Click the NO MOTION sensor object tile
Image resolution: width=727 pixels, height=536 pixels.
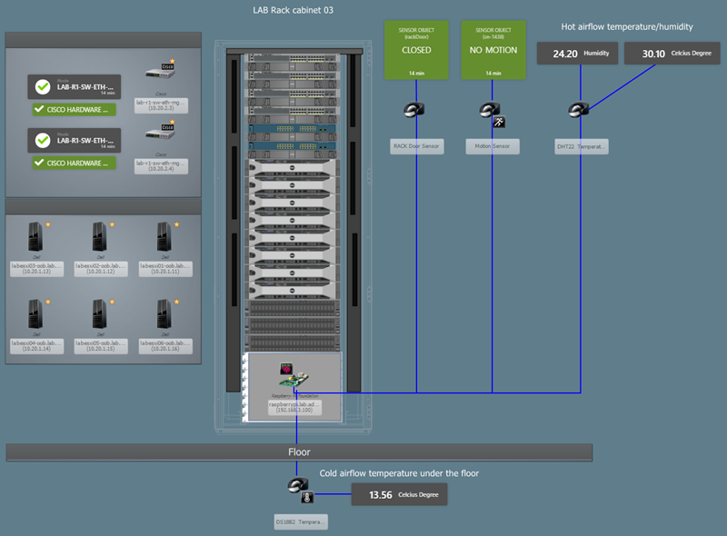[x=493, y=50]
